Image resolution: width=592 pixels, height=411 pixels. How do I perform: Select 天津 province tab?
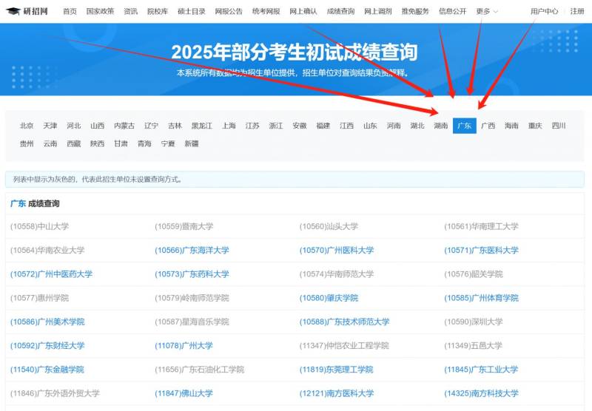(x=50, y=126)
